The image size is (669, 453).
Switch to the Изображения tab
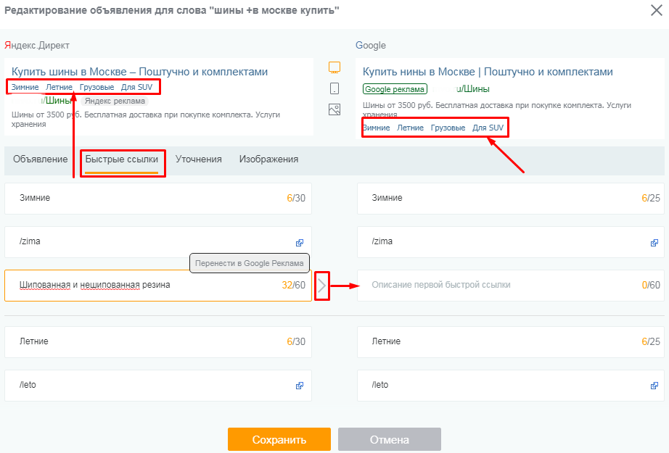[x=268, y=159]
